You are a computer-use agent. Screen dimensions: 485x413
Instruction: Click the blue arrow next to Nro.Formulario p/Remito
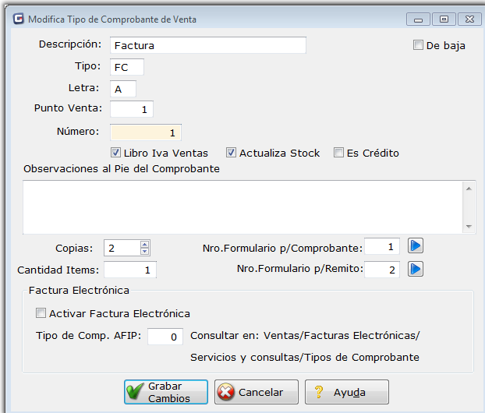416,269
